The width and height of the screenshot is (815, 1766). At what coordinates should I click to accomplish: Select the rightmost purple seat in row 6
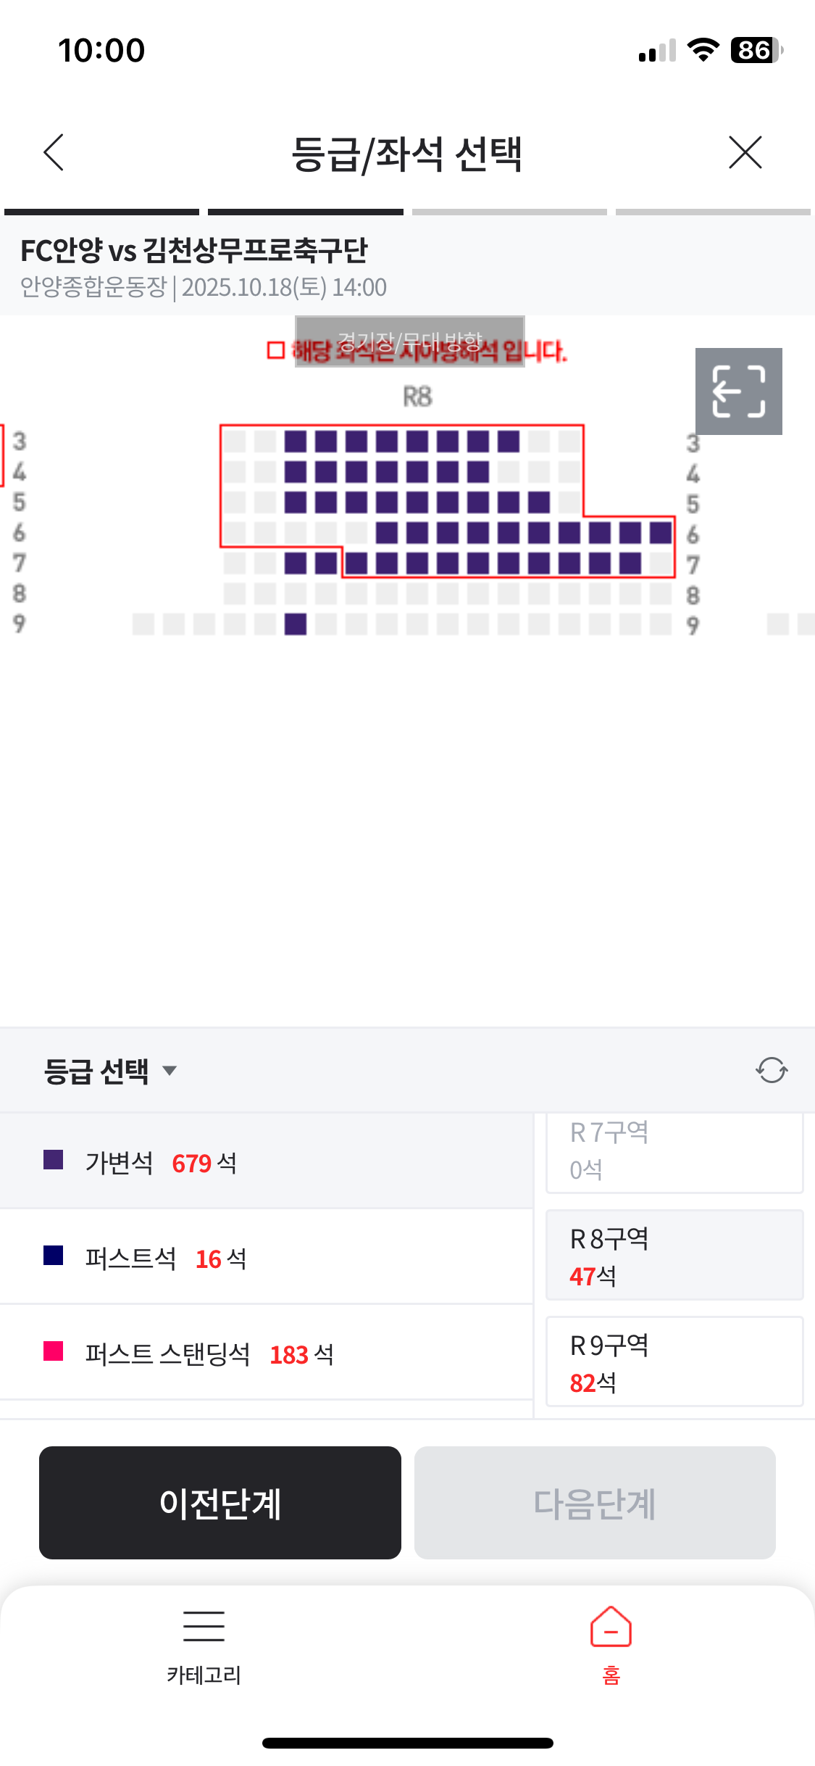pos(661,532)
